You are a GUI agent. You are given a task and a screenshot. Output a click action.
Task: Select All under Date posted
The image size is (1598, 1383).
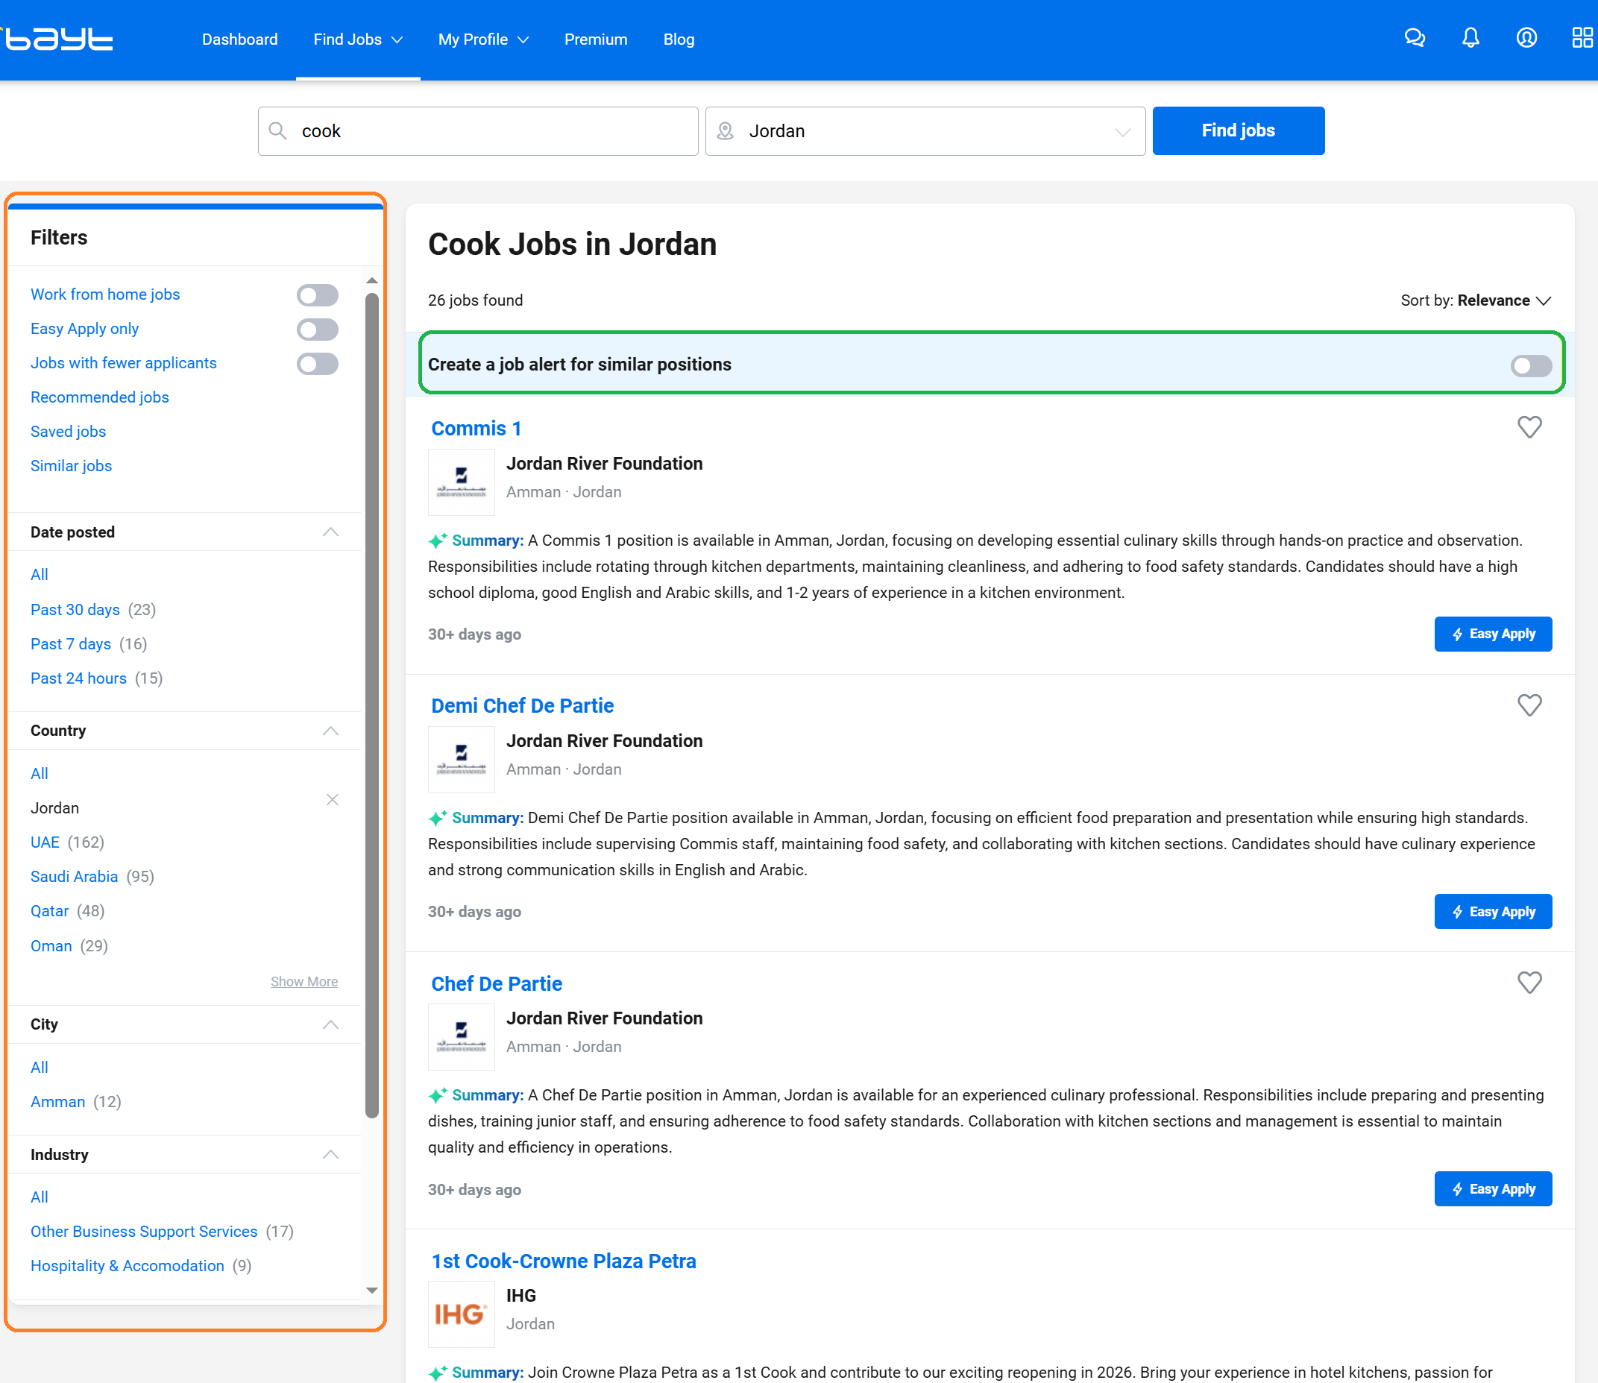click(40, 574)
